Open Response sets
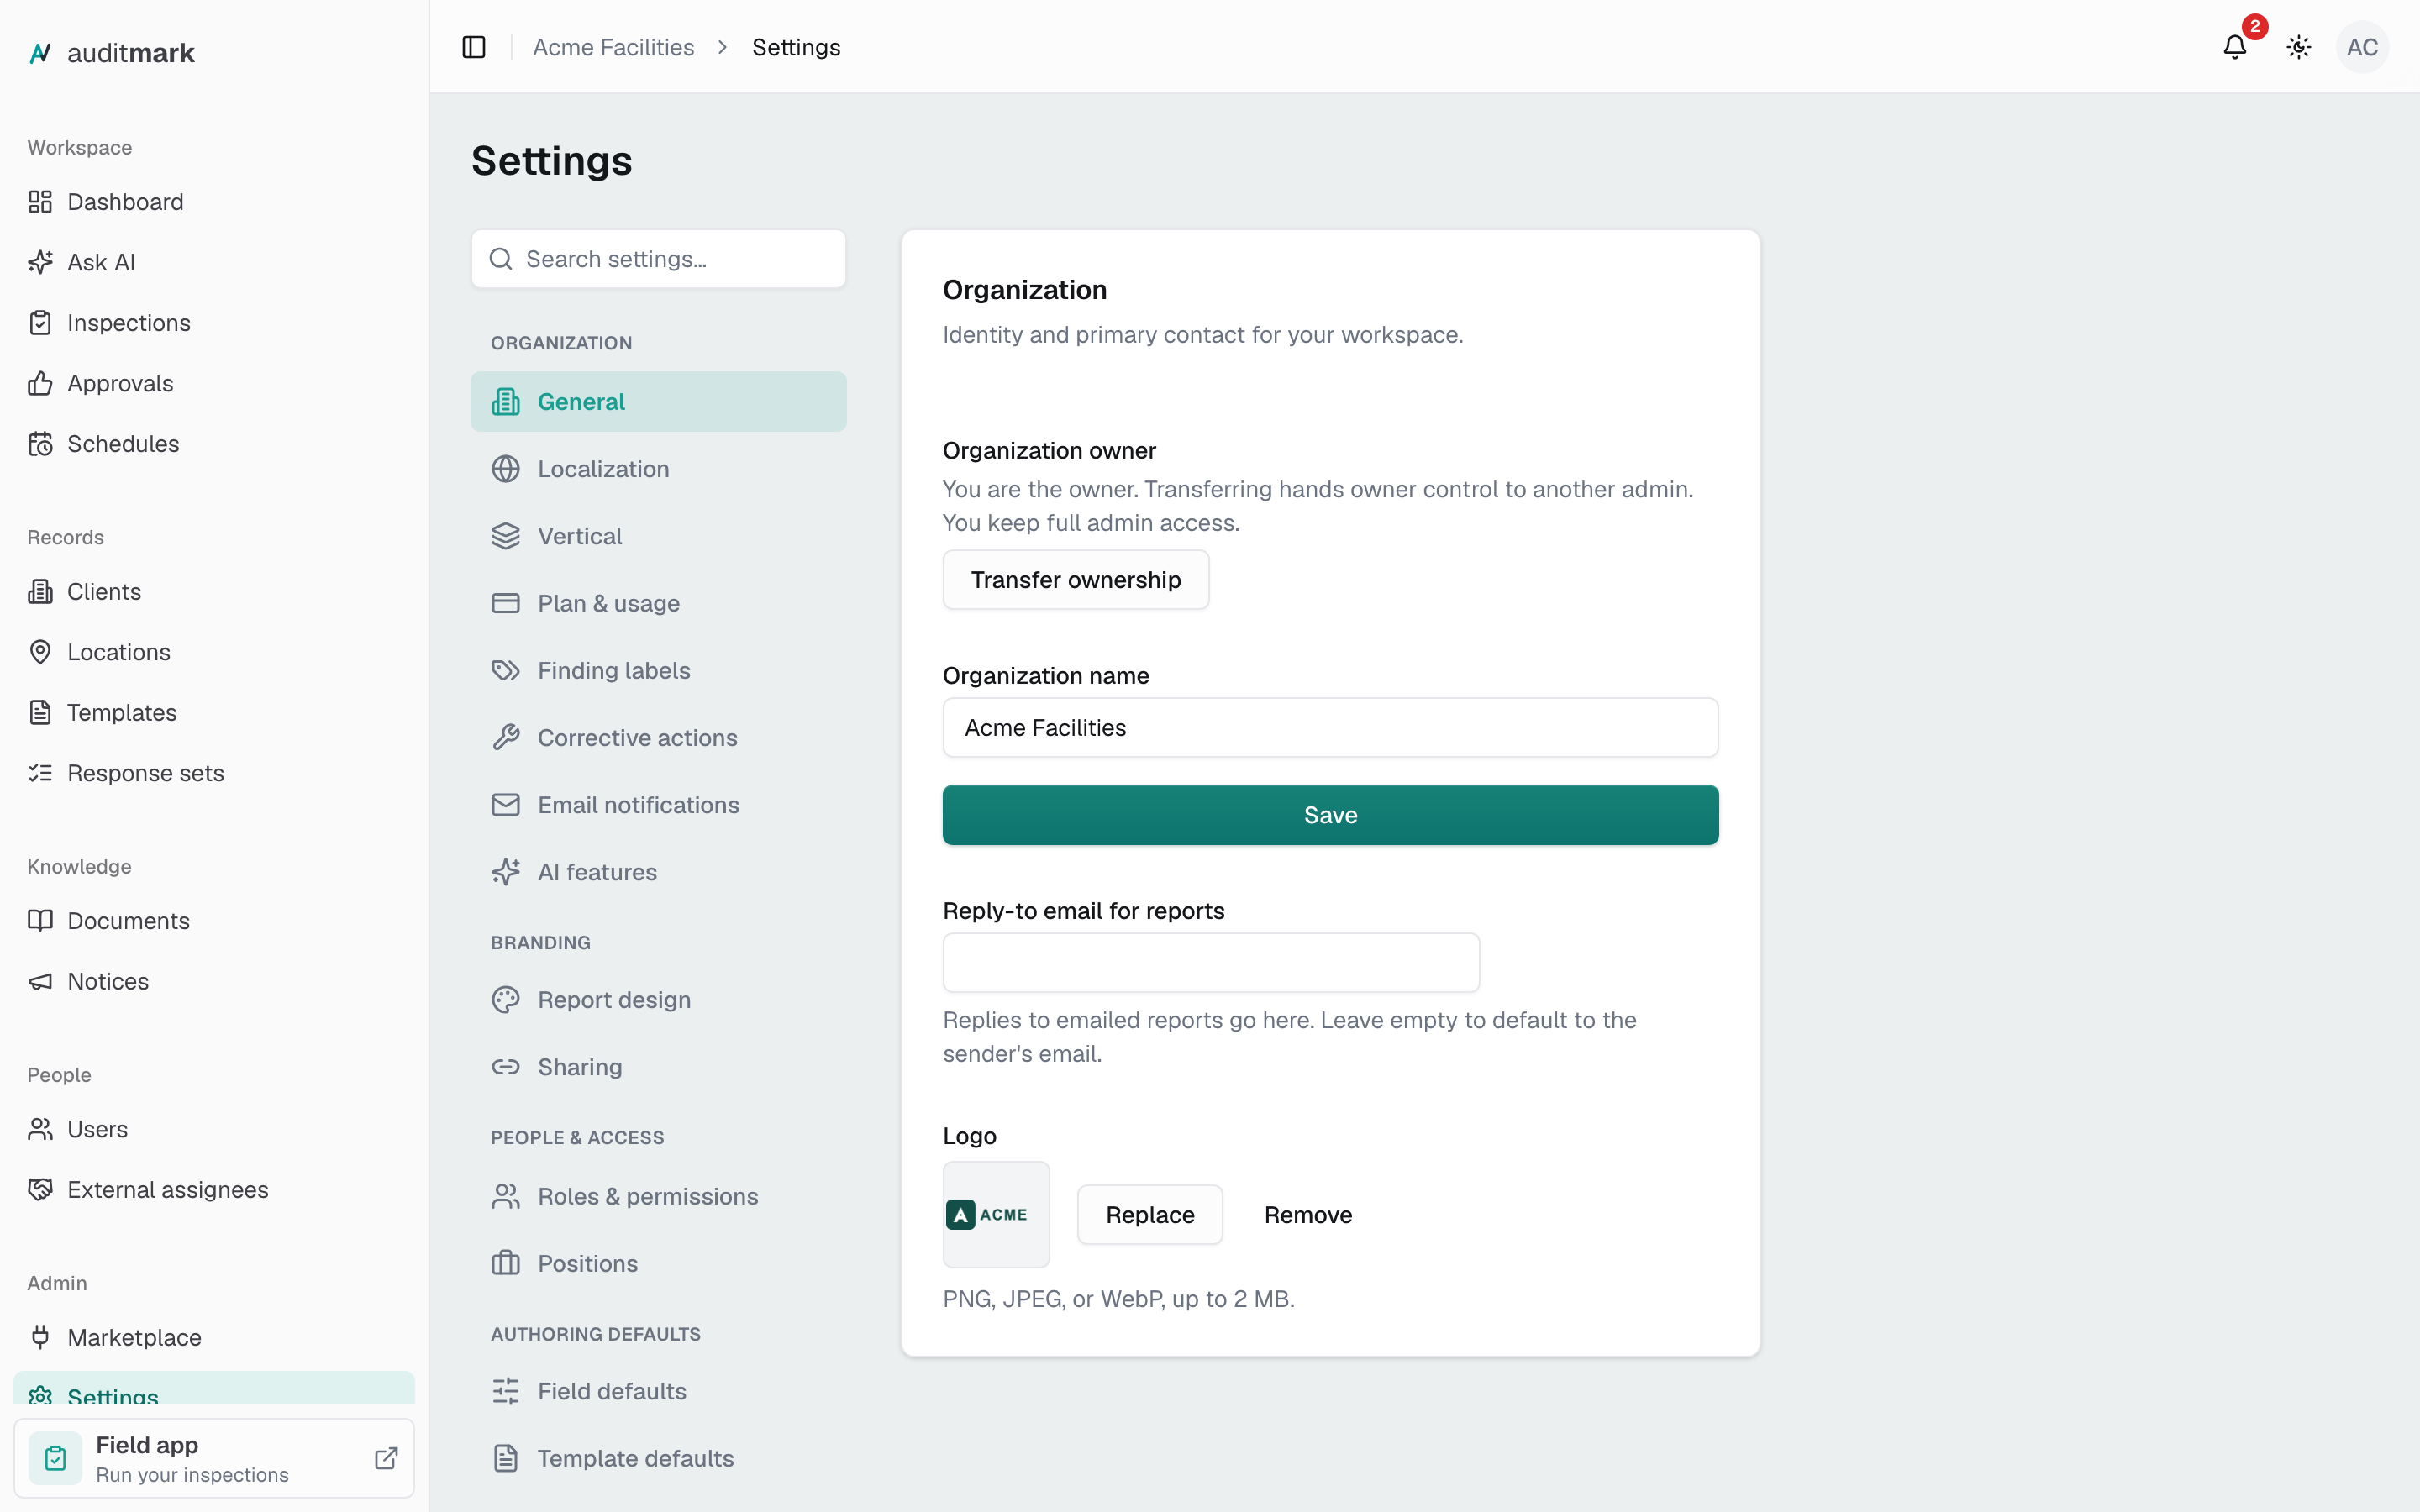 pos(214,773)
